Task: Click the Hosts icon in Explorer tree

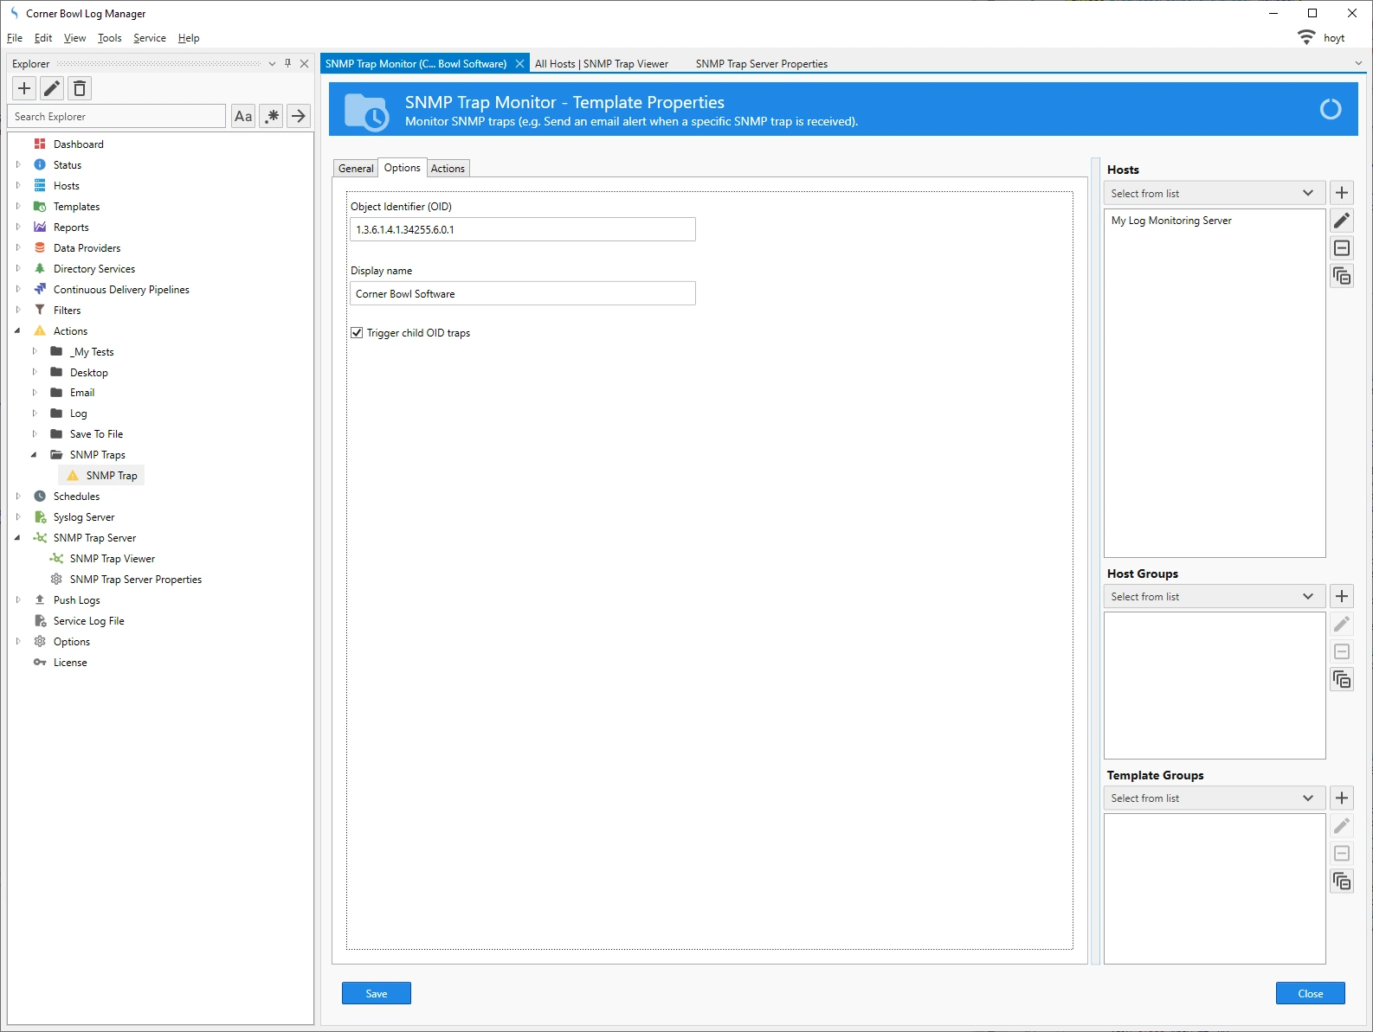Action: point(40,185)
